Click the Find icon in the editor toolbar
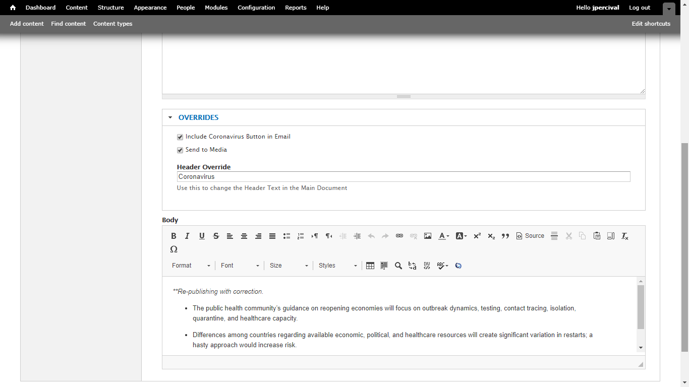689x387 pixels. 398,266
